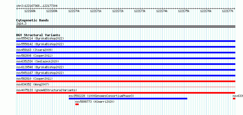
Task: Click the 122172k ruler tick label
Action: tap(118, 11)
